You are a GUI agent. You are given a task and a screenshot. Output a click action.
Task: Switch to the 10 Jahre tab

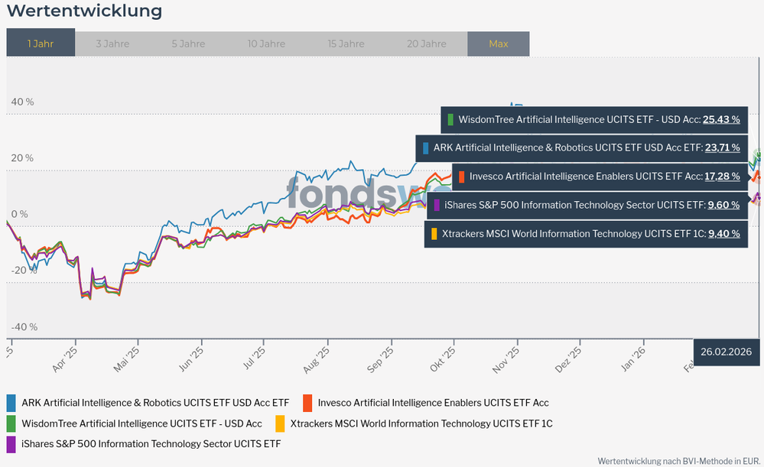click(266, 44)
